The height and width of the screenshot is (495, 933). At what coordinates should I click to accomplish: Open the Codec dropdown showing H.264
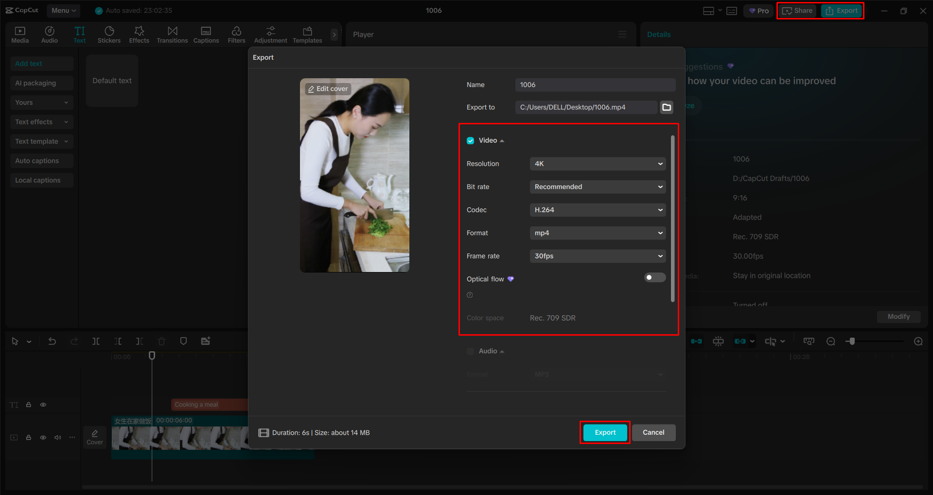pos(597,209)
